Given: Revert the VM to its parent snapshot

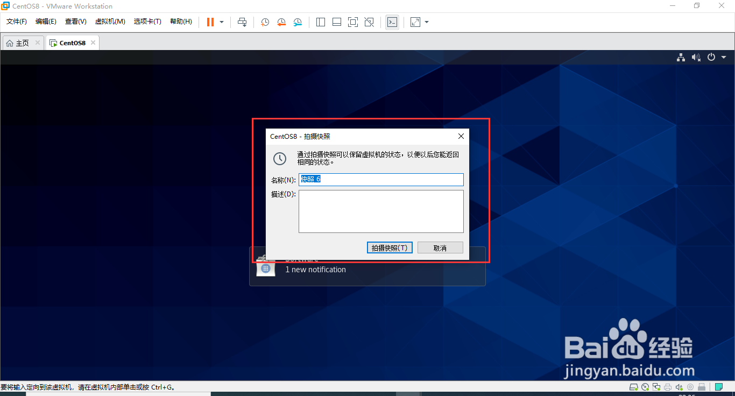Looking at the screenshot, I should click(x=281, y=22).
